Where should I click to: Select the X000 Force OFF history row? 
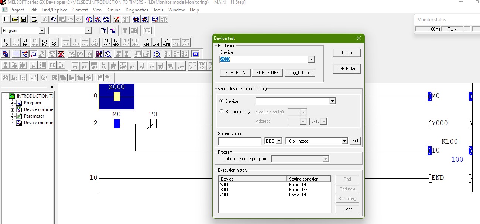[x=275, y=190]
